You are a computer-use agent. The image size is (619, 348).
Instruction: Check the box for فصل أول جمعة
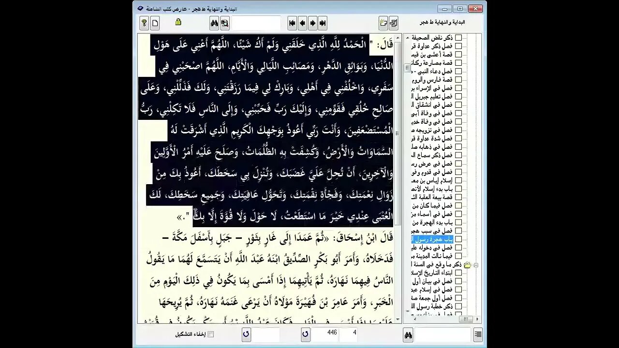(x=458, y=298)
